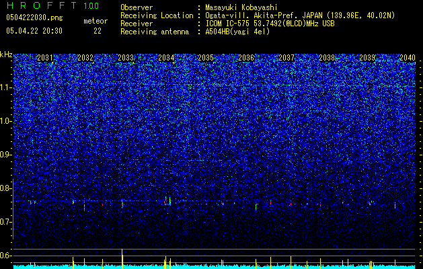This screenshot has height=269, width=423.
Task: Select observer name Masayuki Kobayashi
Action: click(x=241, y=7)
